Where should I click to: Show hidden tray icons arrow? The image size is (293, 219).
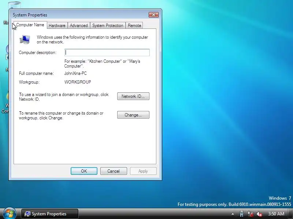coord(233,214)
